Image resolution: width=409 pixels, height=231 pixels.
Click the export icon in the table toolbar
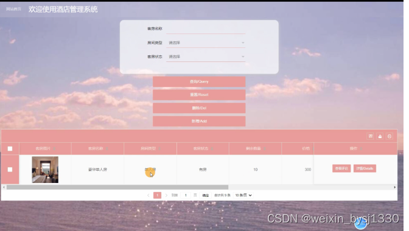coord(380,136)
